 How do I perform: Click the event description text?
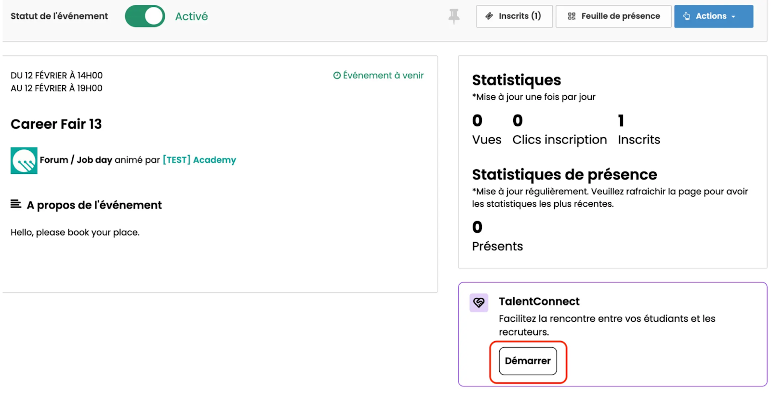(75, 232)
